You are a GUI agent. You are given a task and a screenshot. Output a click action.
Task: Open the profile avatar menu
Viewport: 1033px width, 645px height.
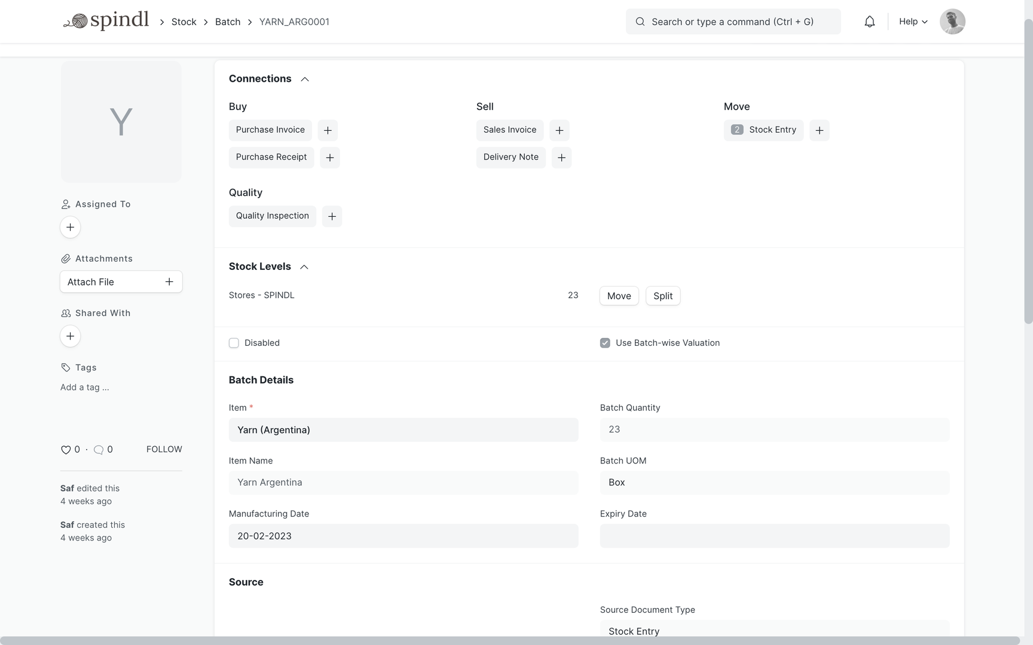click(x=952, y=21)
